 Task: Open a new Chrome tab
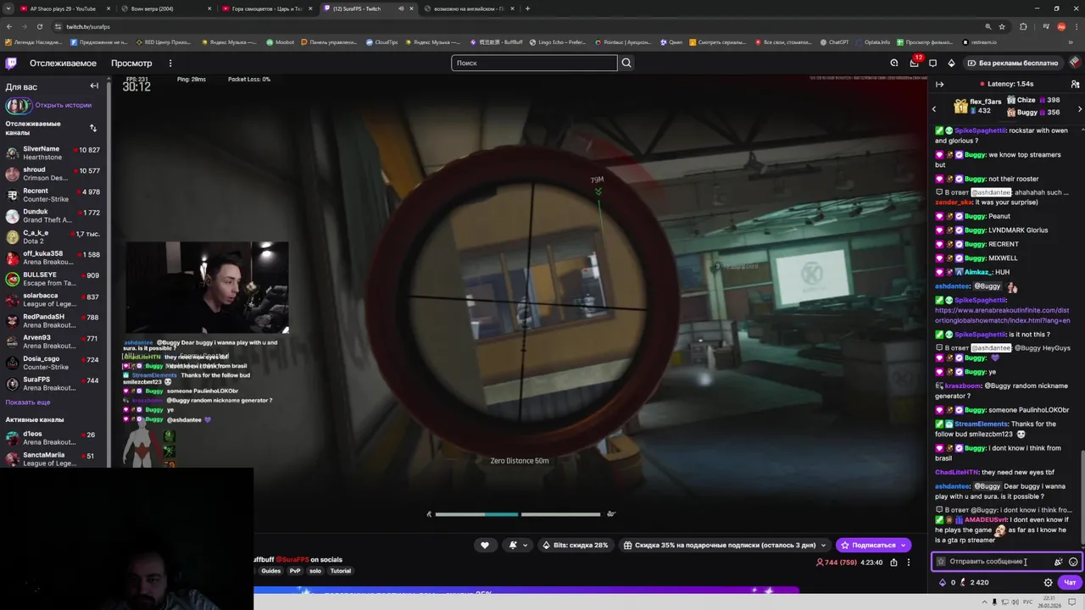(527, 8)
